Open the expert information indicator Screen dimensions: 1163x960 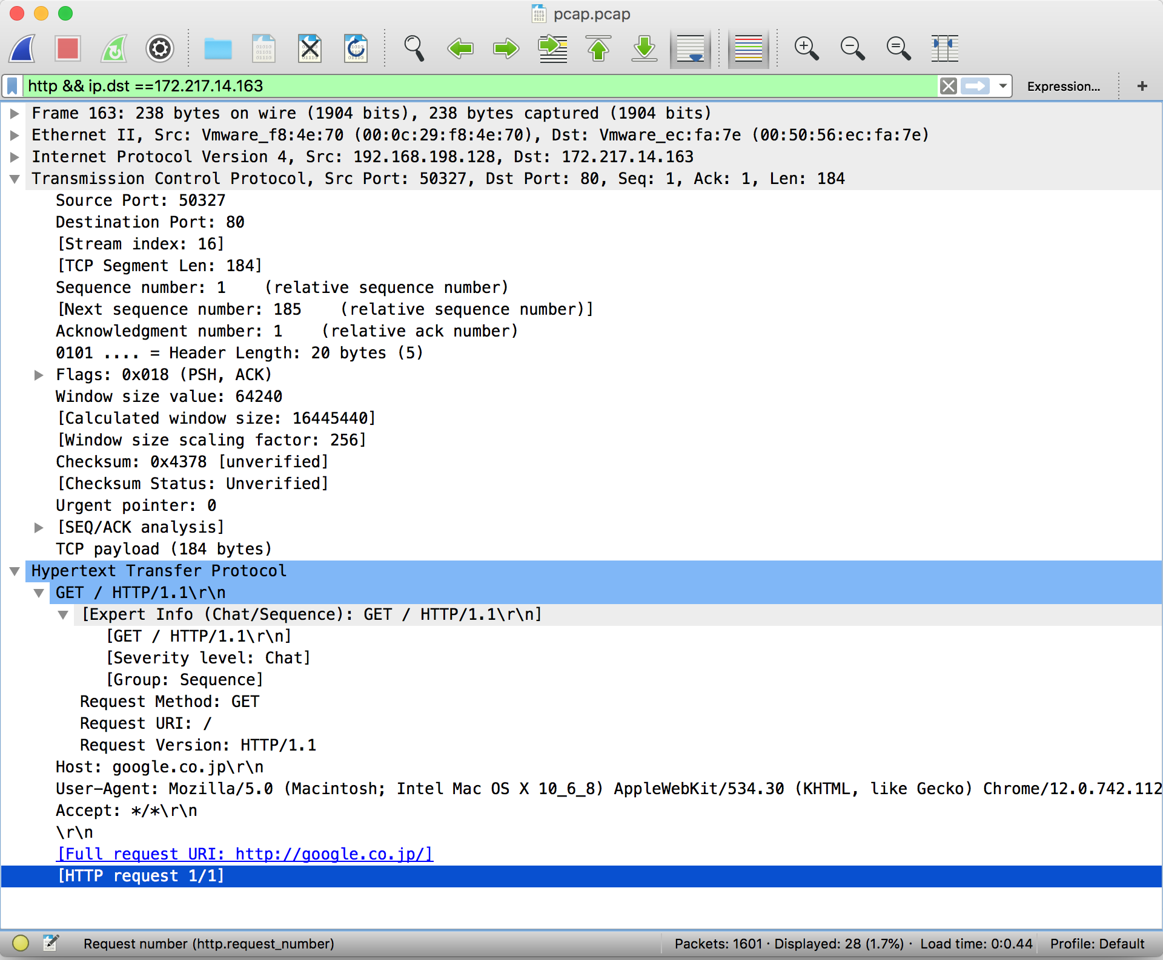(20, 943)
